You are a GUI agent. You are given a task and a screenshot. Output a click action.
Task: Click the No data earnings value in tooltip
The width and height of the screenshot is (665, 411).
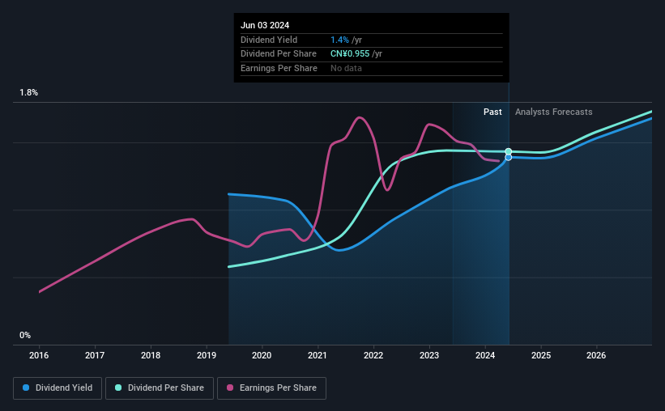tap(346, 68)
